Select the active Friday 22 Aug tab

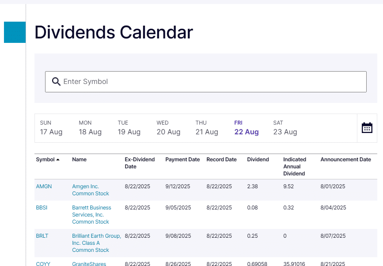point(246,128)
